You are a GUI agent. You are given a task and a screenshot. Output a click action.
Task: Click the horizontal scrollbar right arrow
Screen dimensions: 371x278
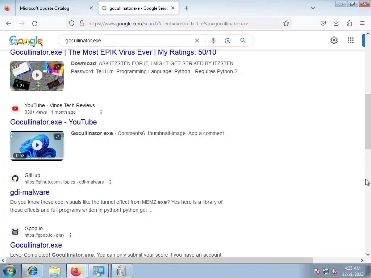362,261
